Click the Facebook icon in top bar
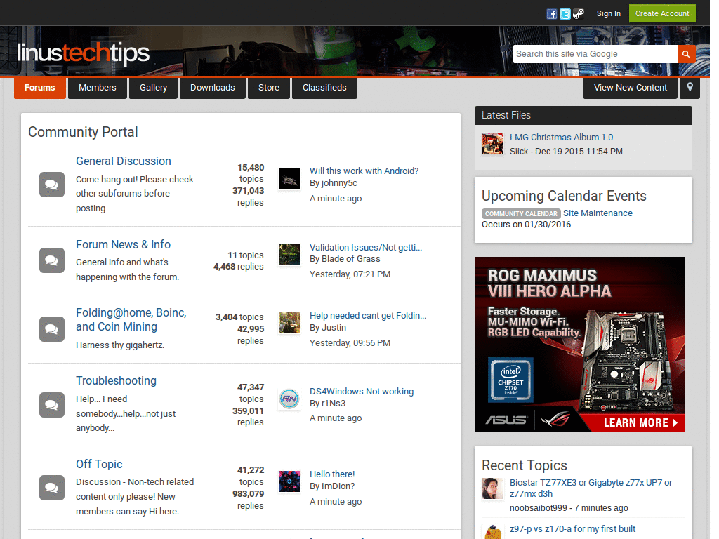 (552, 14)
